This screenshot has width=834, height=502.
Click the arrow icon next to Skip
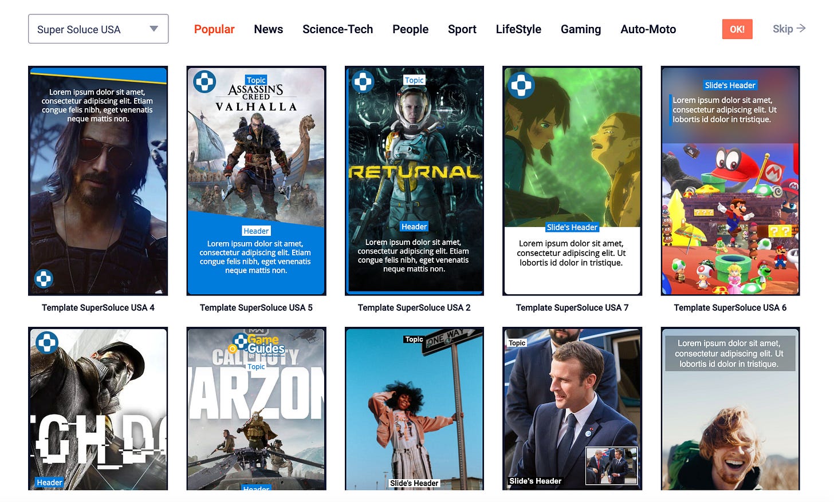tap(801, 28)
